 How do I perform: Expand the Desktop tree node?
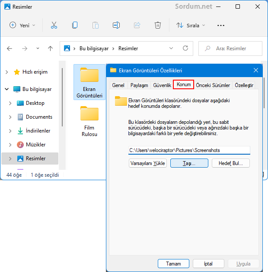click(10, 103)
